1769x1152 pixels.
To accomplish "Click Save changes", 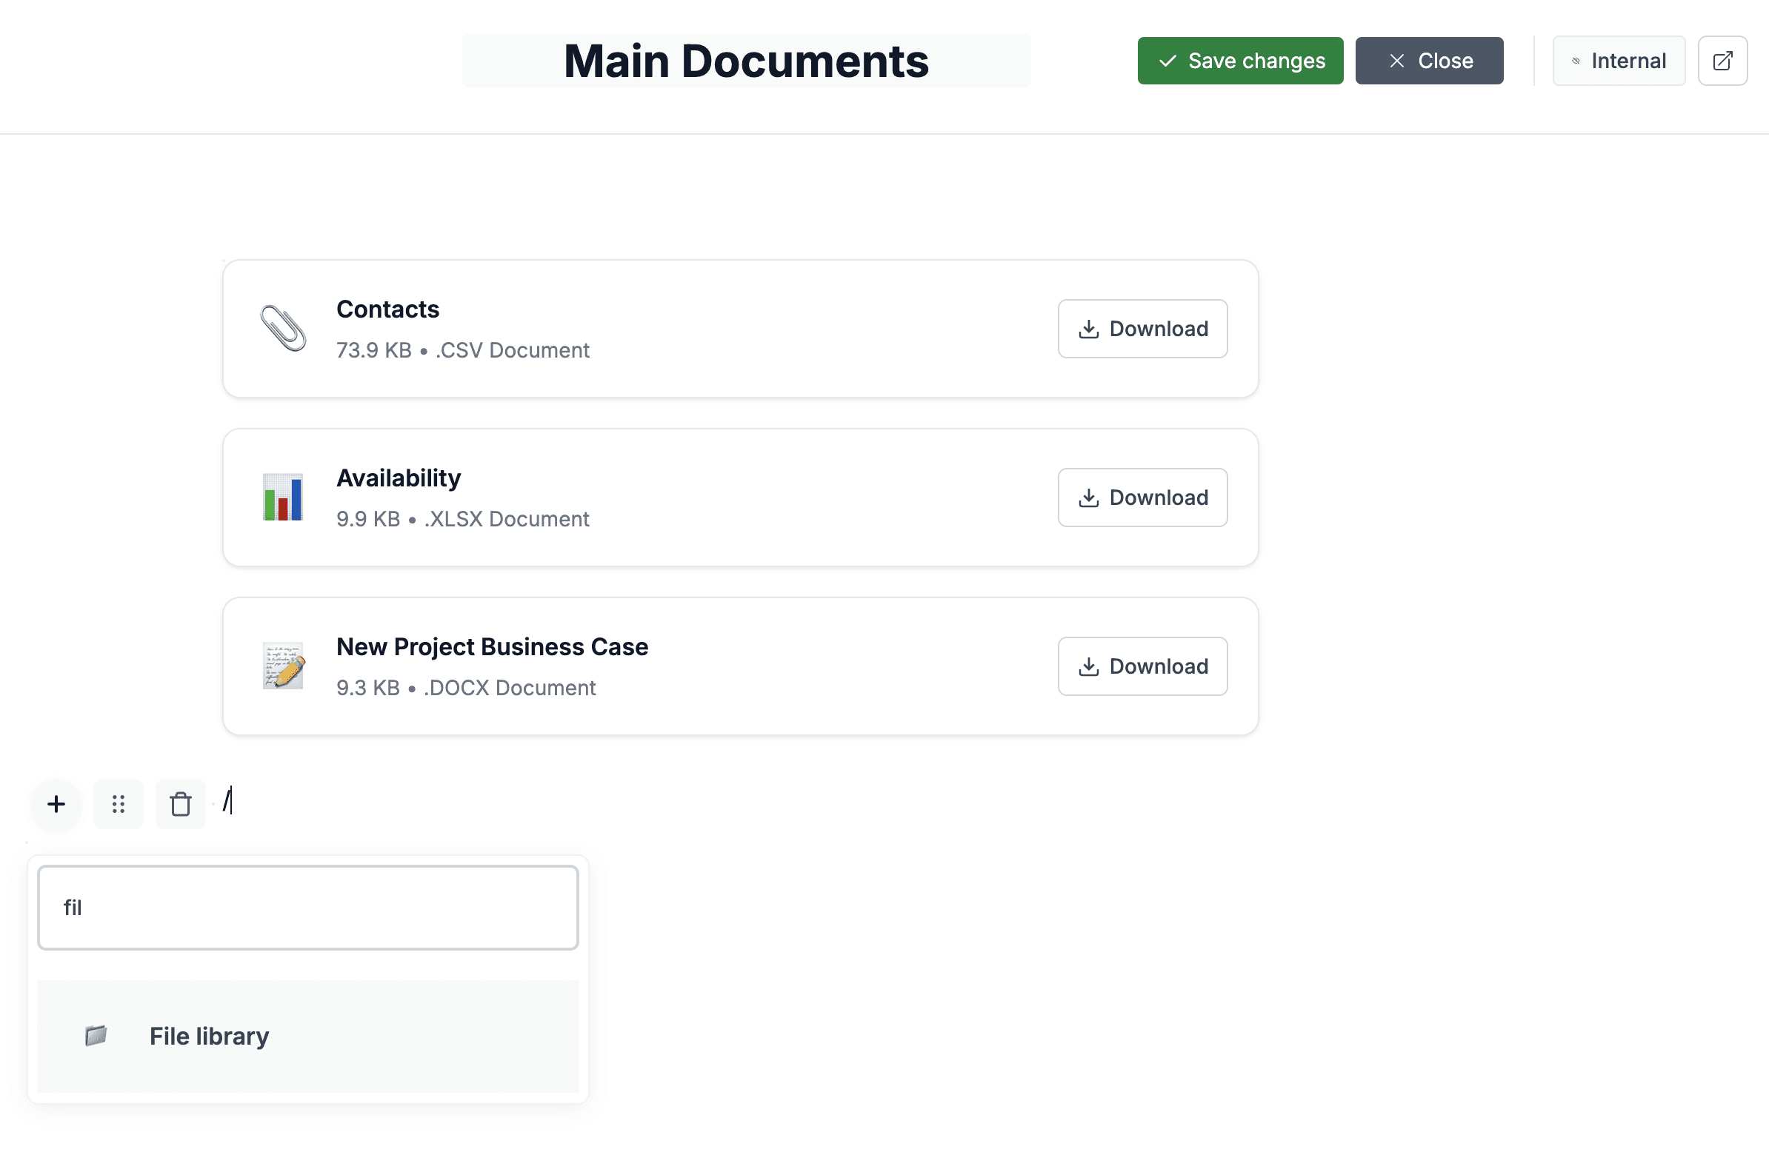I will point(1240,61).
